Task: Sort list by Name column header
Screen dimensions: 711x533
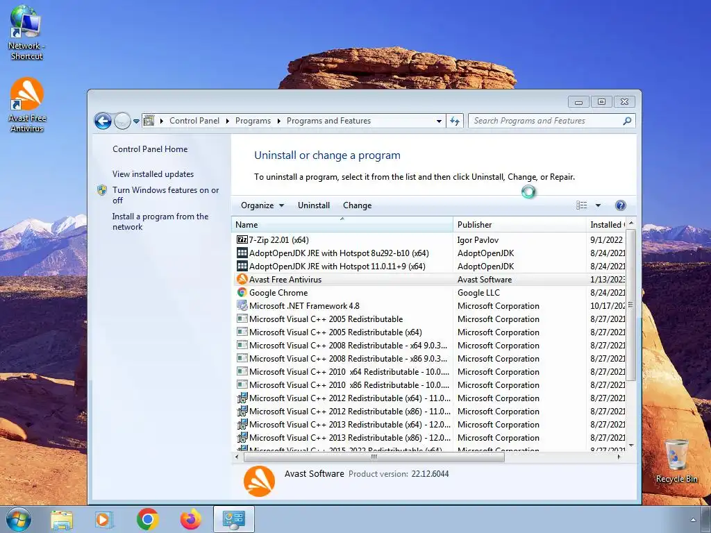Action: (x=342, y=224)
